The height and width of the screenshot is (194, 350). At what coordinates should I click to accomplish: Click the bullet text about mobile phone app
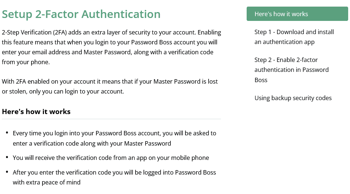coord(111,158)
